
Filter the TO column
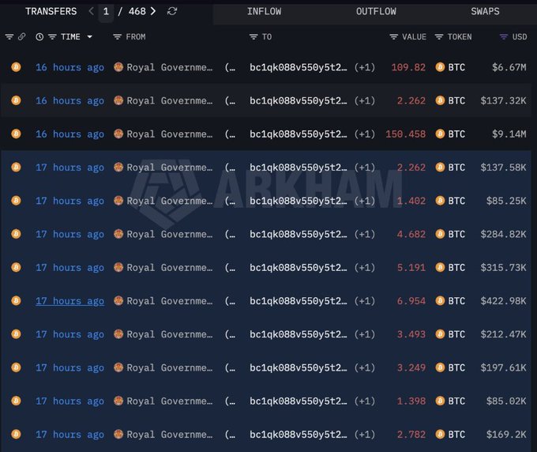click(x=253, y=36)
